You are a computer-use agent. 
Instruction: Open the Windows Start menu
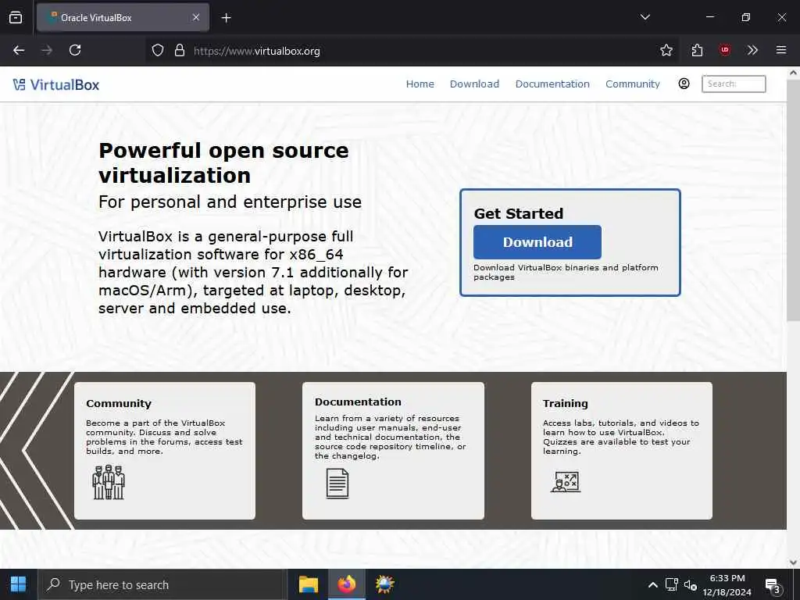[x=19, y=584]
